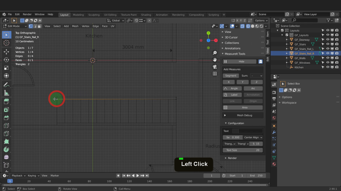Expand the 3D Cursor panel
Viewport: 341px width, 191px height.
pos(231,37)
